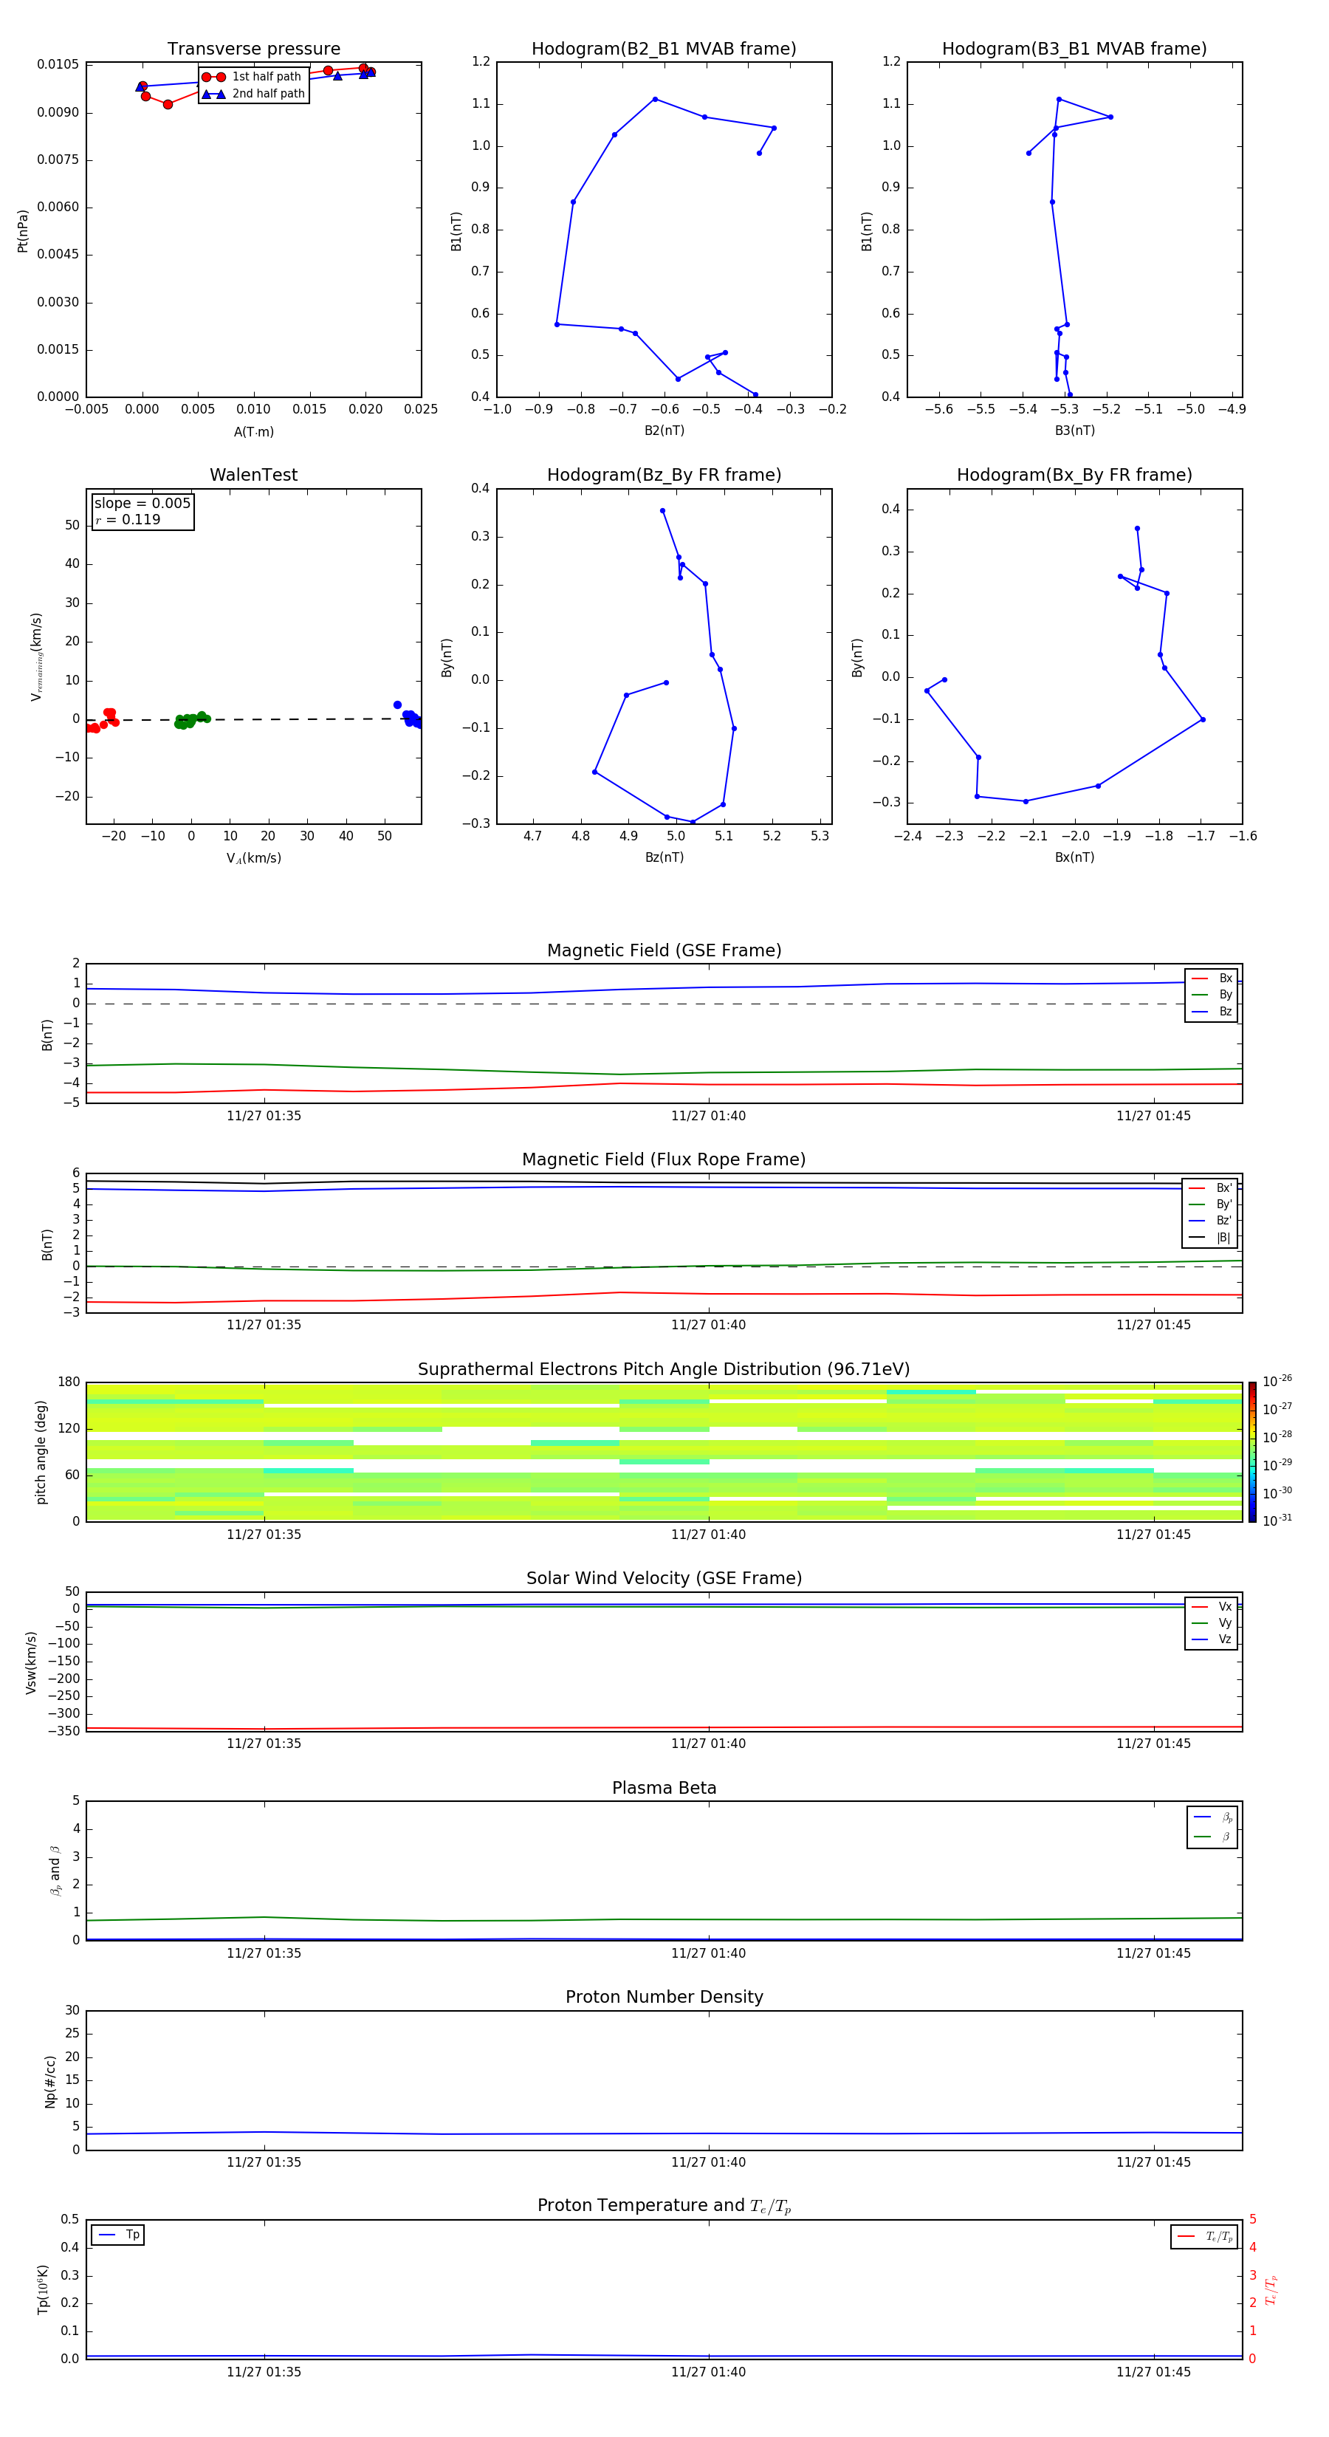Click the Bx' legend entry in Flux Rope plot
This screenshot has height=2437, width=1329.
1210,1188
